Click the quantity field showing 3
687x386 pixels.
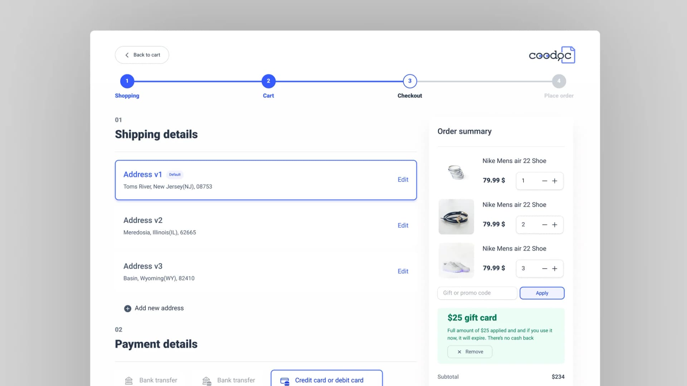540,269
